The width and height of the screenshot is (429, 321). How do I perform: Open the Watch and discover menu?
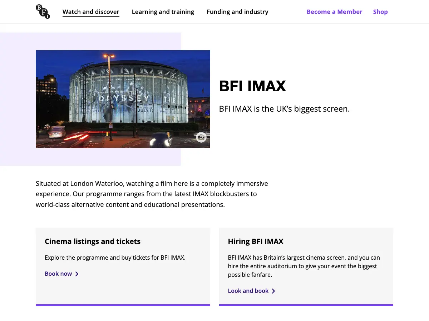(91, 12)
